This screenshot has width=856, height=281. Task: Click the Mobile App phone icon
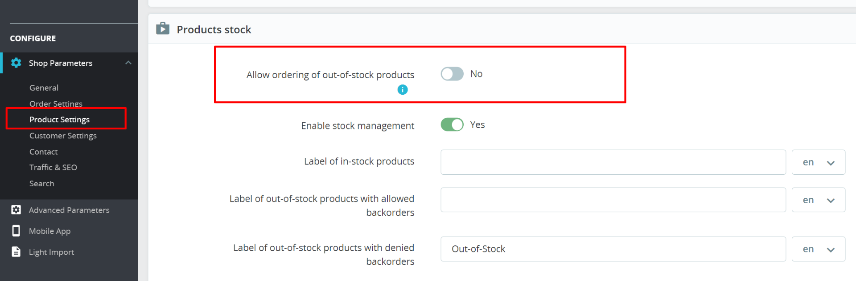tap(16, 231)
